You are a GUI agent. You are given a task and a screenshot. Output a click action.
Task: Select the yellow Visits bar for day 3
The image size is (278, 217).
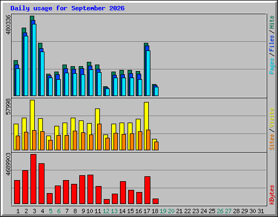33,125
